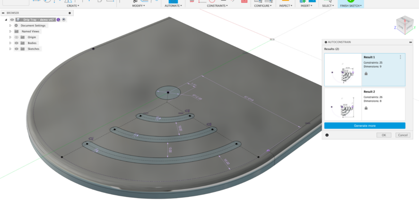
Task: Toggle visibility of the Origin folder
Action: [16, 37]
